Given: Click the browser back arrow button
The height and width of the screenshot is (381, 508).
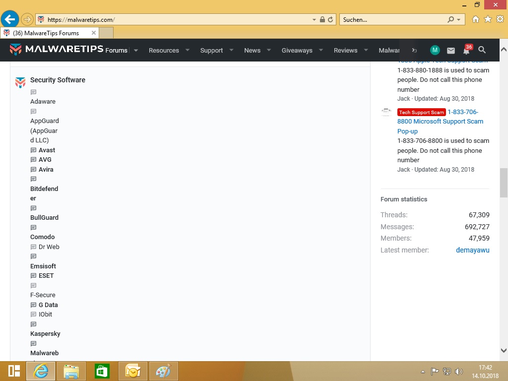Looking at the screenshot, I should click(10, 19).
